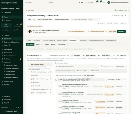Copy the case number BS-2026-014
The image size is (131, 114).
click(x=122, y=16)
